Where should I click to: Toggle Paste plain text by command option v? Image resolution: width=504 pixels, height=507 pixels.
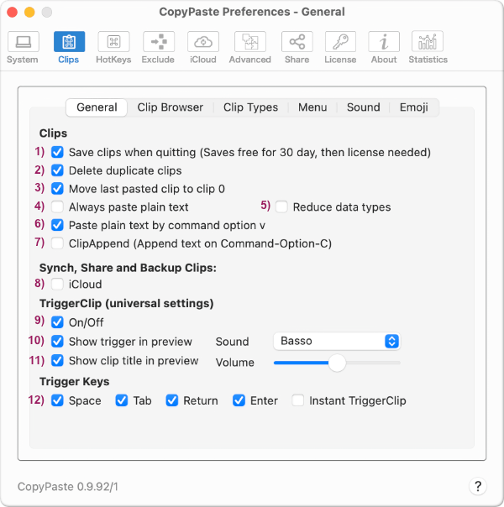pyautogui.click(x=57, y=225)
